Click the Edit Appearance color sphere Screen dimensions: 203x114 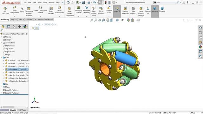click(128, 20)
